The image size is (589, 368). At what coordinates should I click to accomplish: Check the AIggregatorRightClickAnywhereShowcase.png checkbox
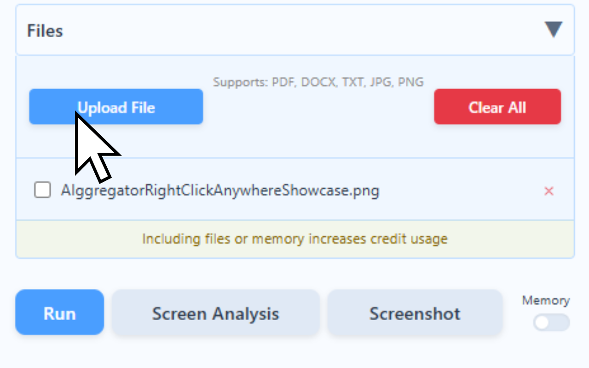pos(43,190)
